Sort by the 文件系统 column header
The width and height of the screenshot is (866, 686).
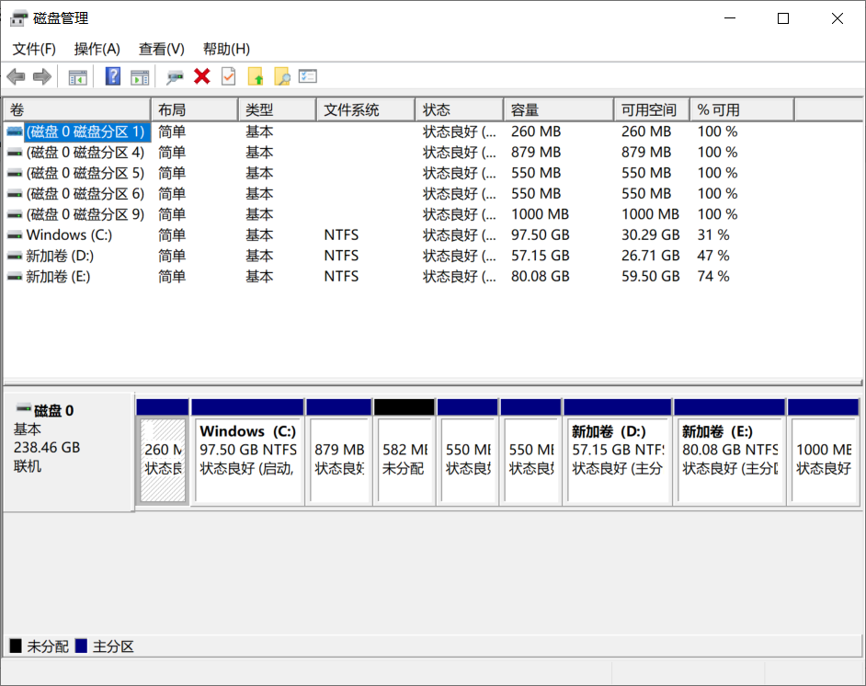click(x=366, y=110)
